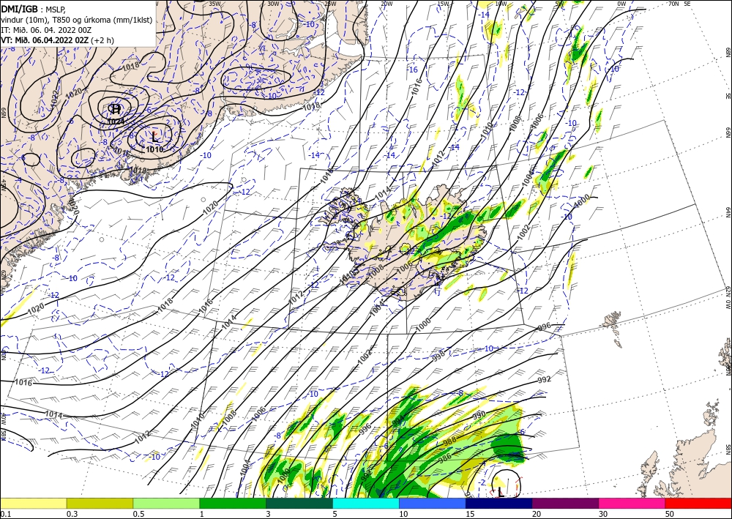Select the dark green 3–5 legend color
Image resolution: width=732 pixels, height=519 pixels.
coord(299,503)
